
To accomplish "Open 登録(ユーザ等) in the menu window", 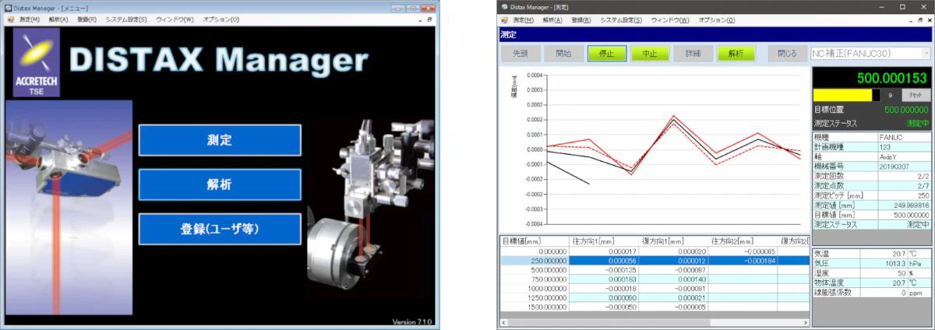I will (220, 229).
